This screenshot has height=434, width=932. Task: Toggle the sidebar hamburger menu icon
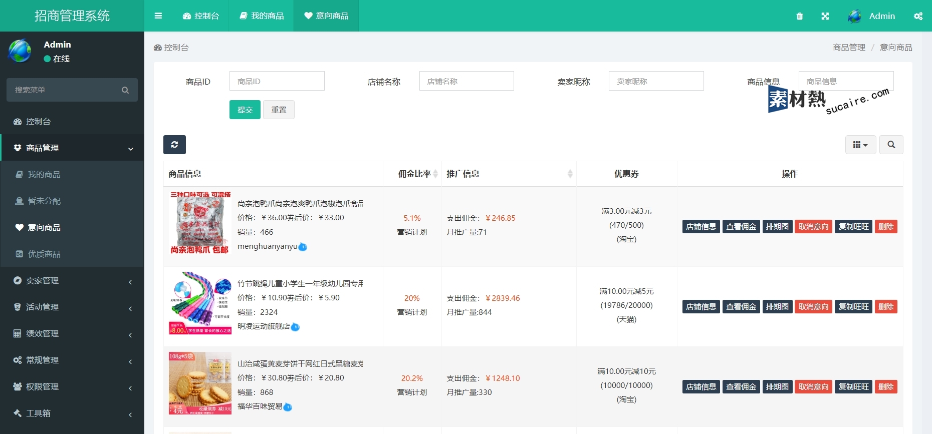tap(158, 16)
